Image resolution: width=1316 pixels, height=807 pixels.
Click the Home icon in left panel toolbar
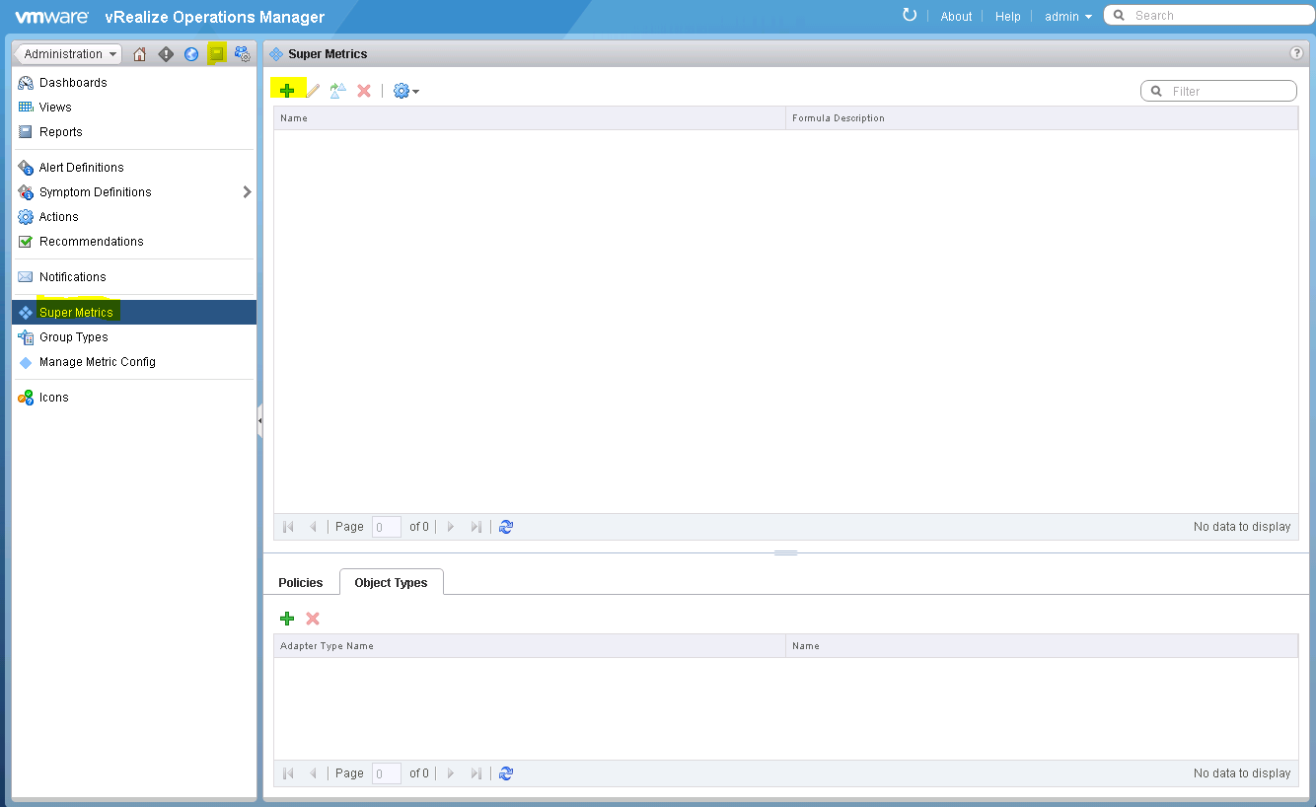click(x=140, y=54)
